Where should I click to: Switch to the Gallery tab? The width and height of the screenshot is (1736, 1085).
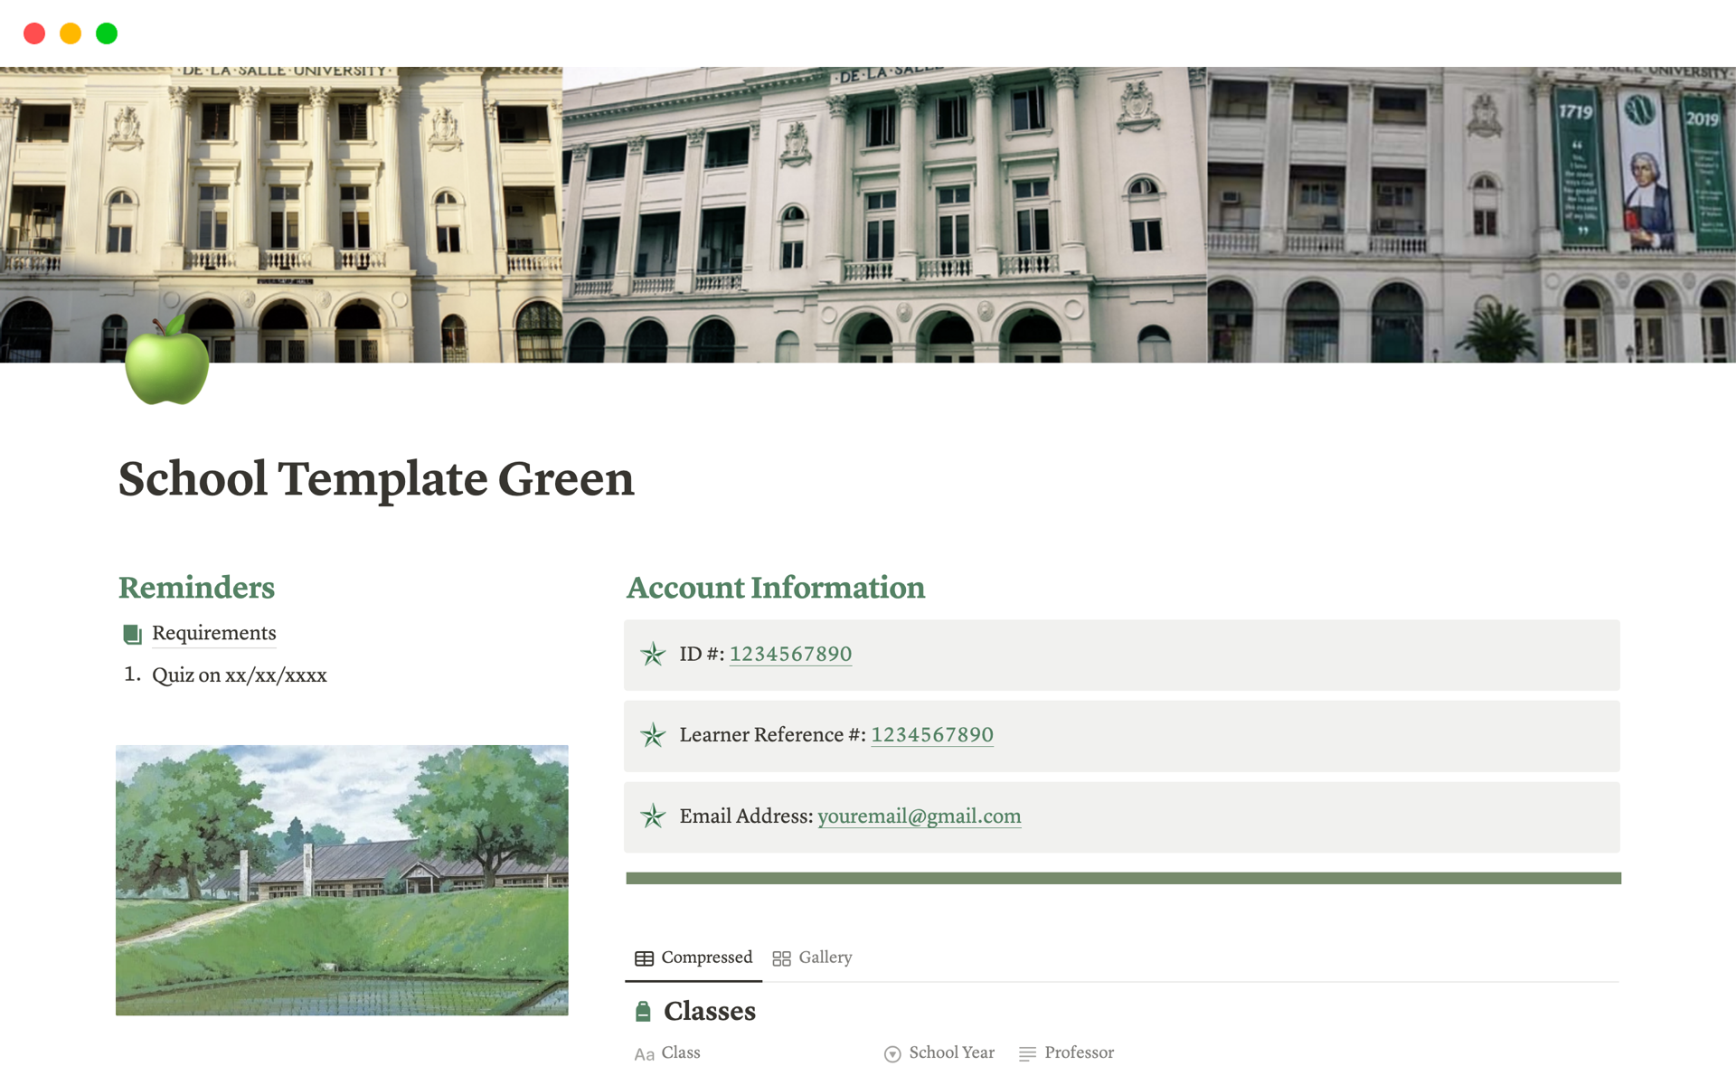point(814,957)
